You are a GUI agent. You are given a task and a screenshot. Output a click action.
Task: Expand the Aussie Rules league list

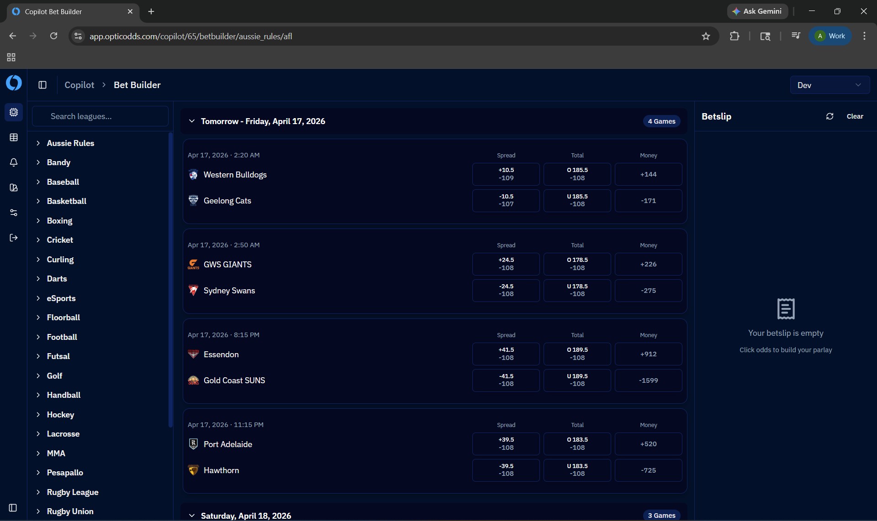(70, 143)
